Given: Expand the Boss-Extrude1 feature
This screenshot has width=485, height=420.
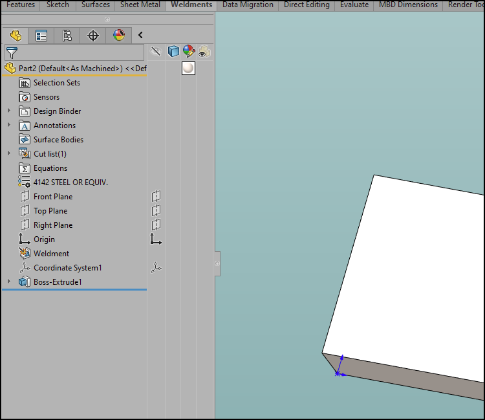Looking at the screenshot, I should click(x=9, y=282).
